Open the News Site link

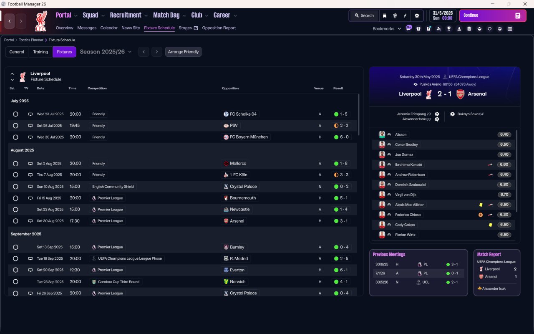tap(131, 28)
